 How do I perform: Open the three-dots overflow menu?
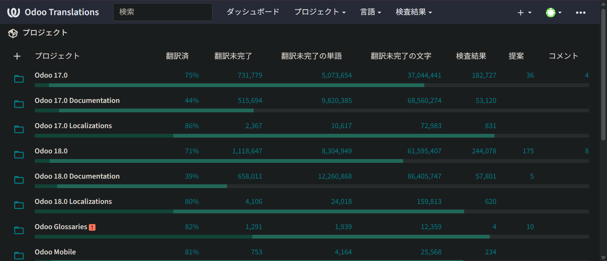pos(581,12)
